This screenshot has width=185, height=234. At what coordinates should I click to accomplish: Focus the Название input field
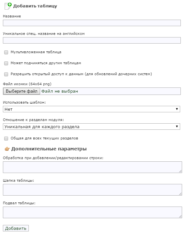(x=92, y=23)
